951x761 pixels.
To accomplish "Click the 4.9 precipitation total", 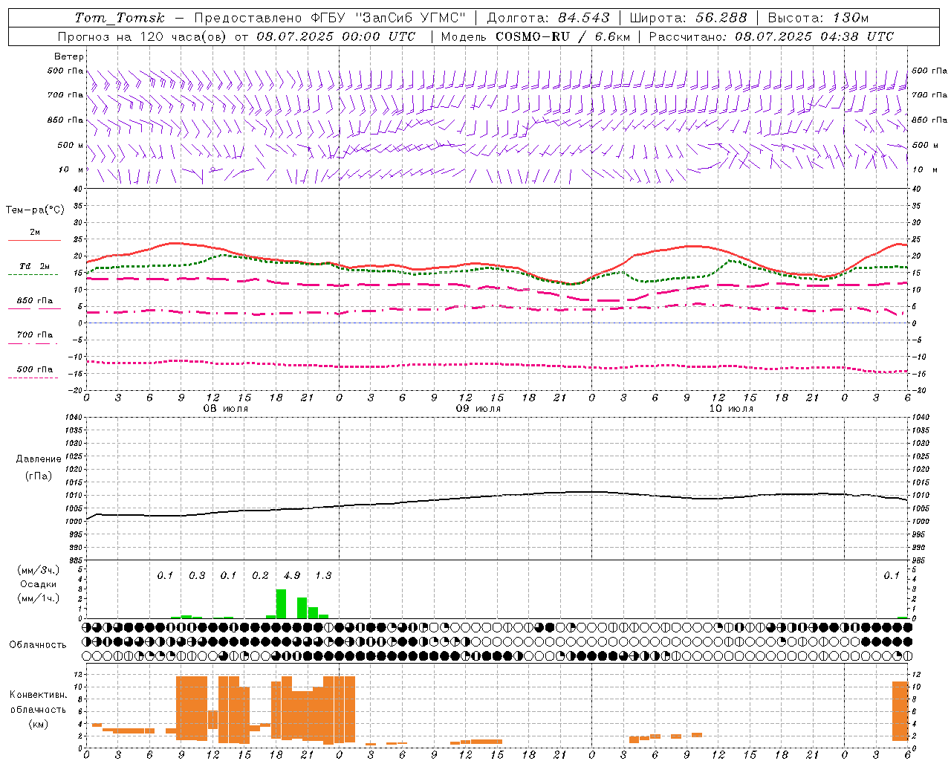I will (x=292, y=576).
